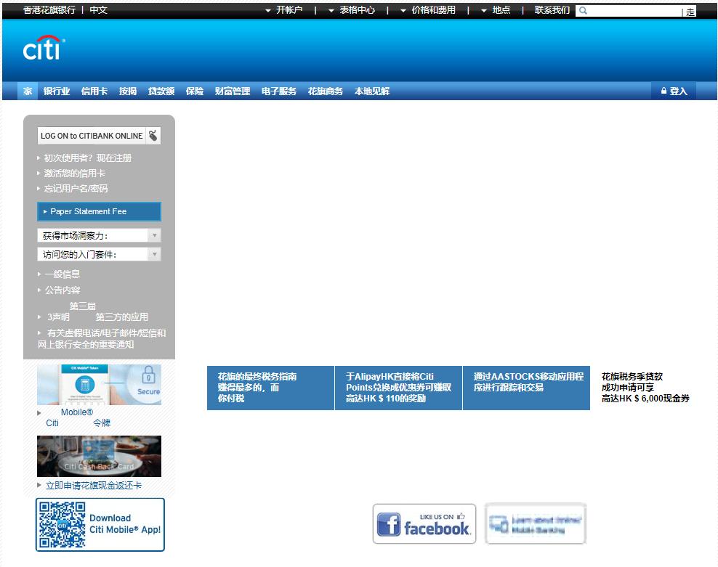Switch language via 中文 link

(x=98, y=10)
